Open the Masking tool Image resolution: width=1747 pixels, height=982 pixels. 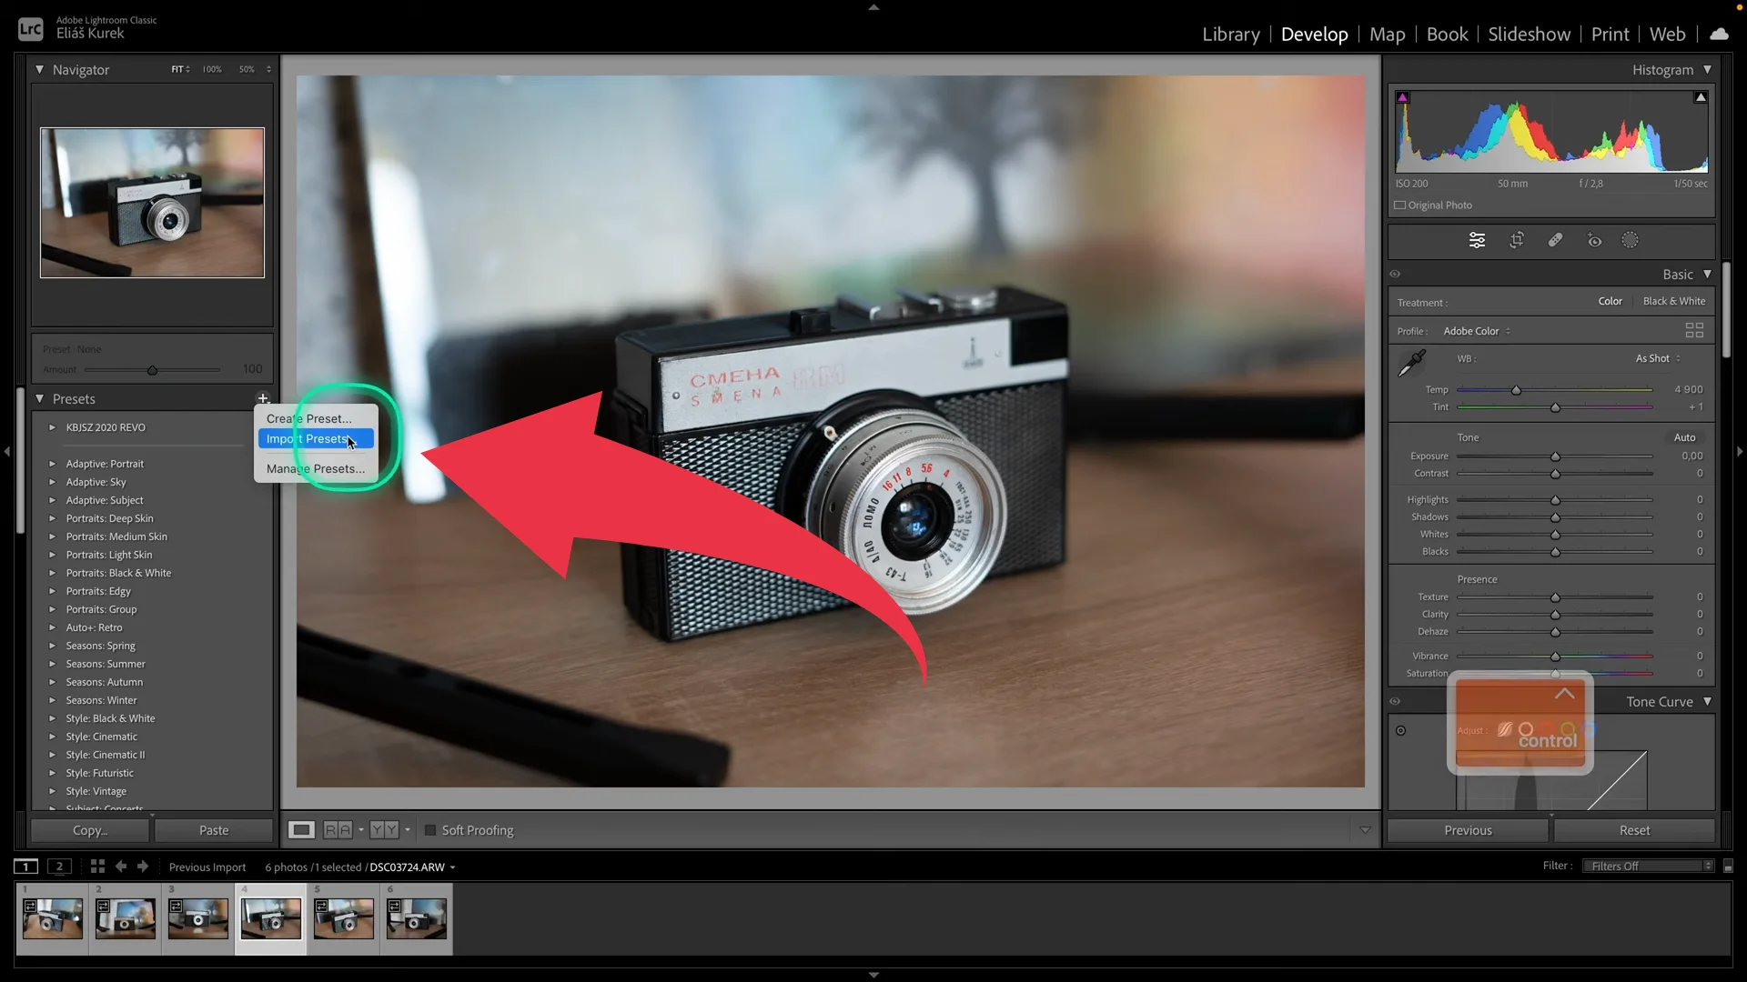click(1630, 239)
